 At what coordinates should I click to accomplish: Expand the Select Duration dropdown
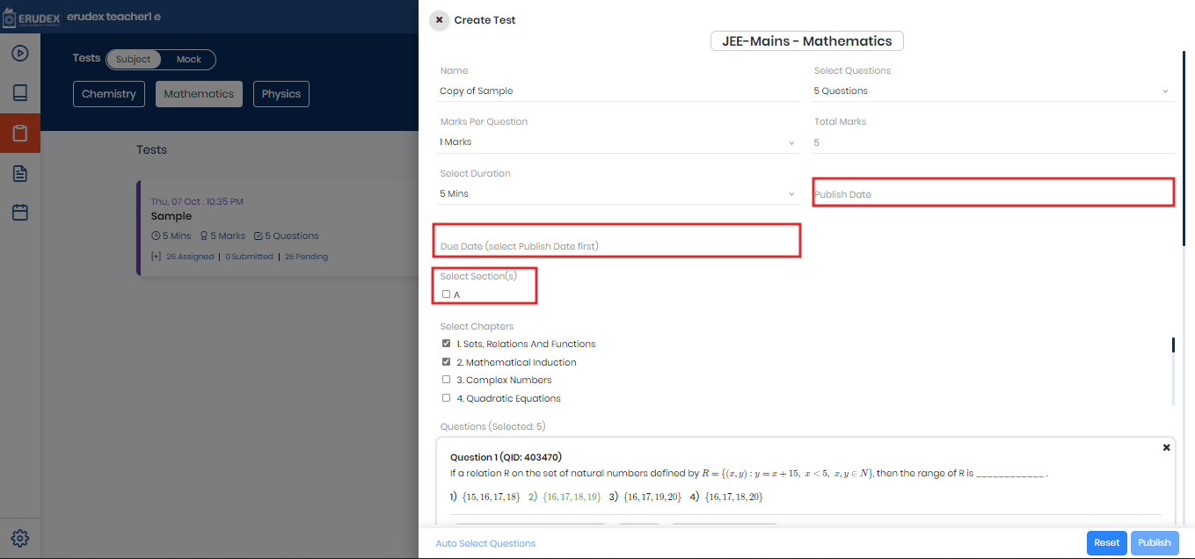point(619,193)
